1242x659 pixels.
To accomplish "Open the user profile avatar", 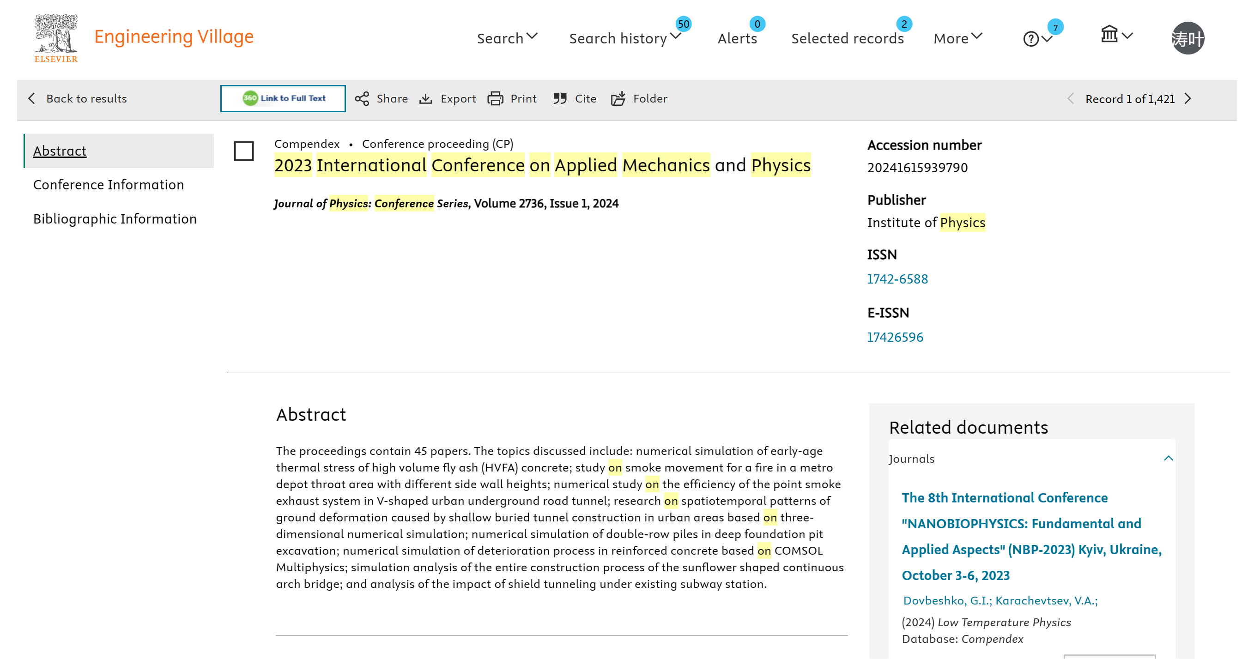I will 1188,38.
